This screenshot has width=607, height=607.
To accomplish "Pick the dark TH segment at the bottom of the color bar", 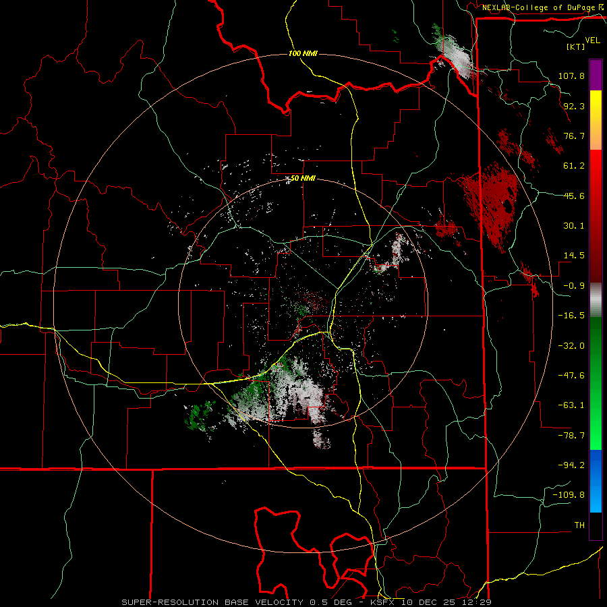I will coord(596,525).
